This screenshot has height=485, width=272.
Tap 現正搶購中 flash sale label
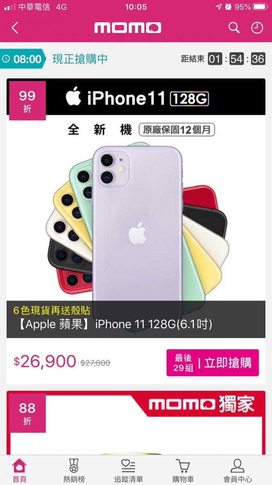80,59
